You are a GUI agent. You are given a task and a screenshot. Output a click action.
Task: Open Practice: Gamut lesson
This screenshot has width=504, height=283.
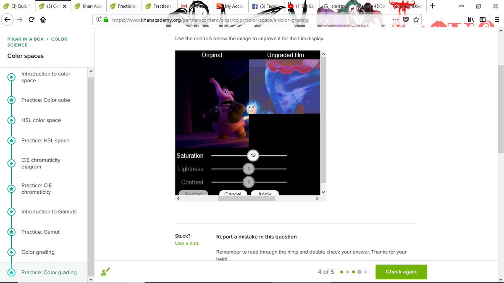pos(40,232)
